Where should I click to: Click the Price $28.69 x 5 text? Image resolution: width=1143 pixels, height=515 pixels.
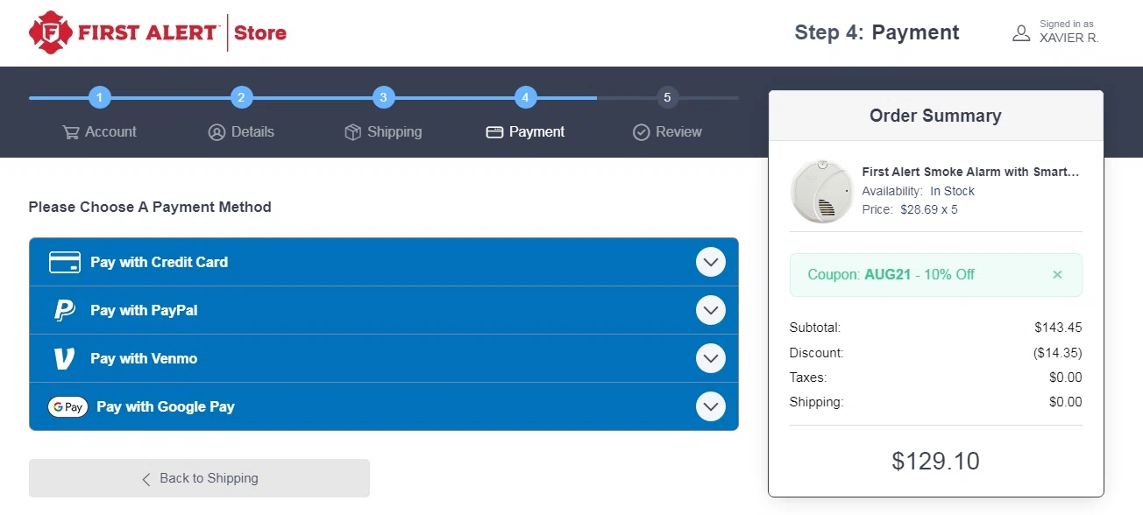pyautogui.click(x=910, y=209)
